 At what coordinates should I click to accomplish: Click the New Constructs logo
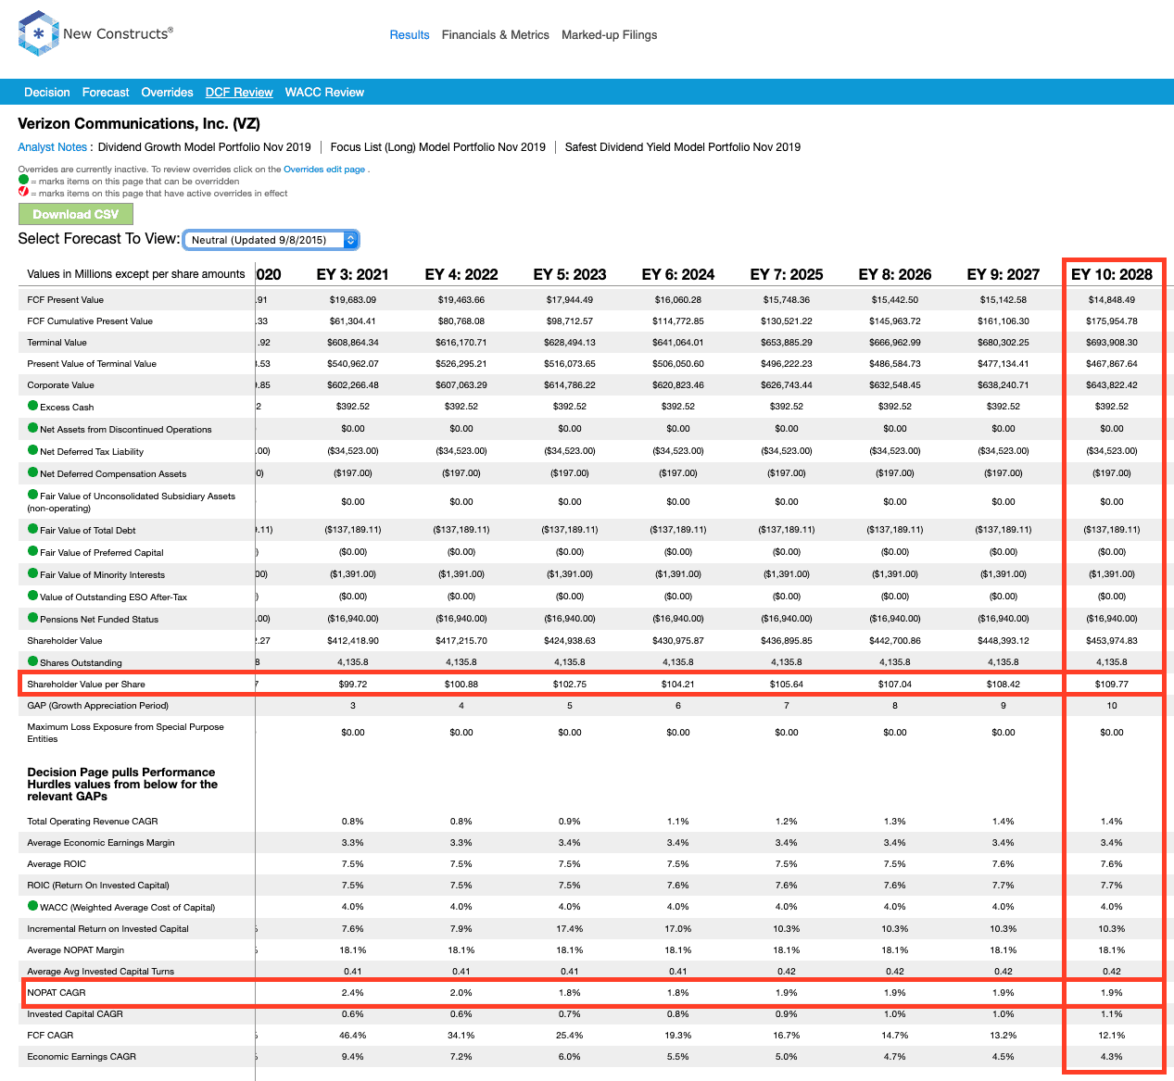pos(95,34)
